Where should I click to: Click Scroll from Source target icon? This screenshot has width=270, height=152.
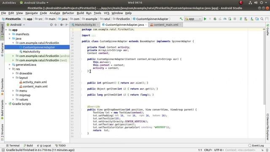tap(51, 24)
